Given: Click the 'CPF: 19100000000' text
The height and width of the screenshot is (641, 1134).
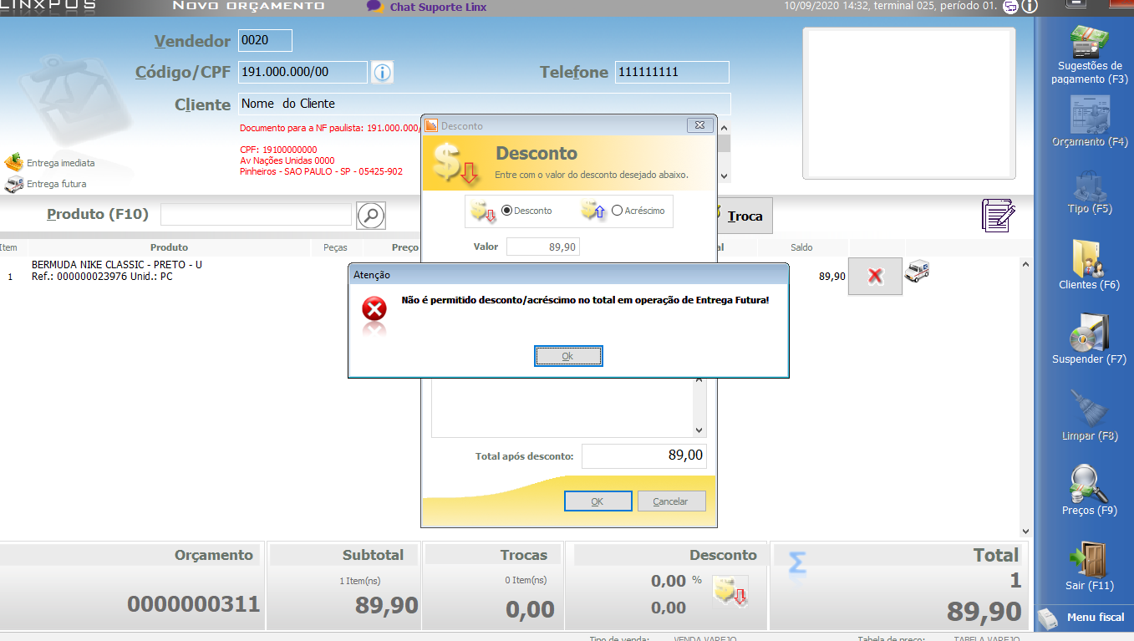Looking at the screenshot, I should [278, 150].
